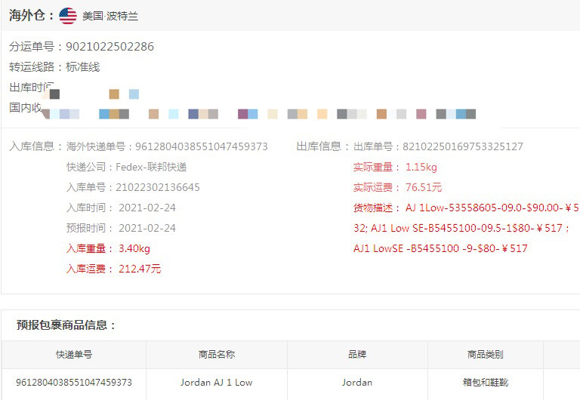Click 品牌 column header
The image size is (580, 400).
[x=357, y=355]
